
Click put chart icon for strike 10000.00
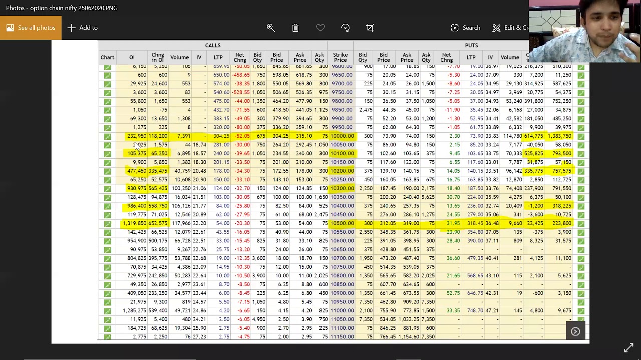(x=581, y=136)
